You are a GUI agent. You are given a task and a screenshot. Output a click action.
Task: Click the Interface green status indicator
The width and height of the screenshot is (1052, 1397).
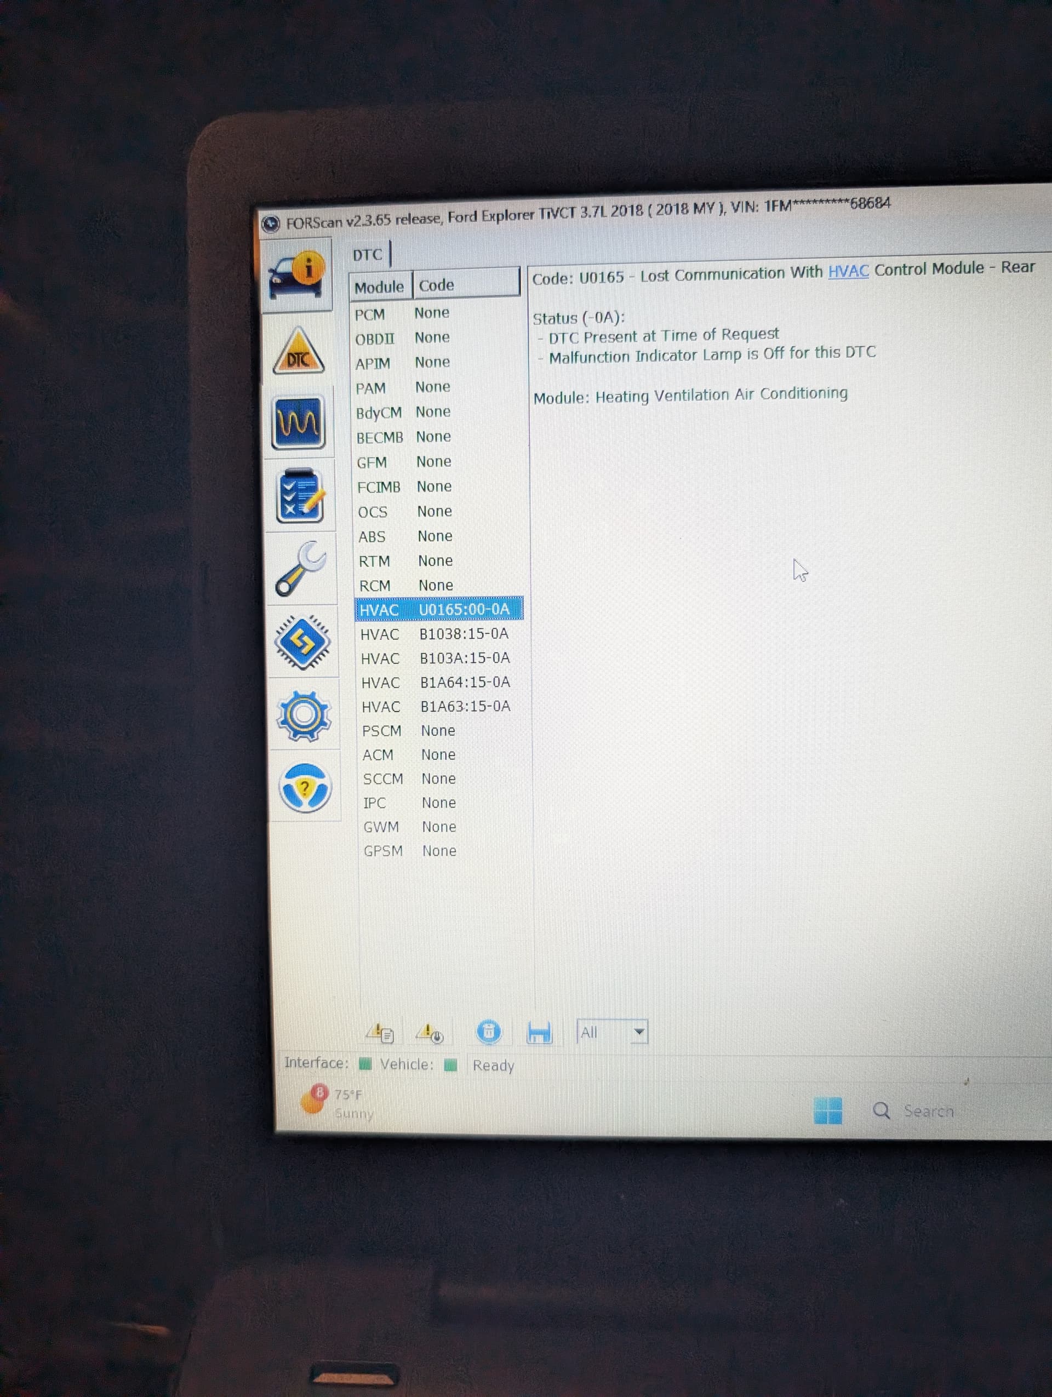(365, 1063)
